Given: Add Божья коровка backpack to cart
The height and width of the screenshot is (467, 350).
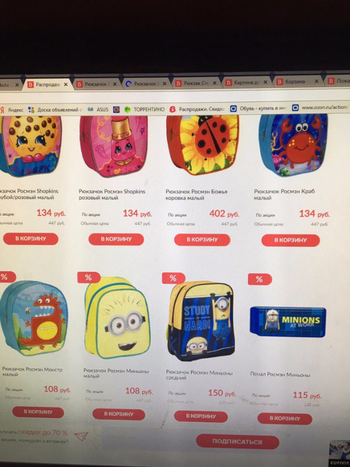Looking at the screenshot, I should 202,240.
